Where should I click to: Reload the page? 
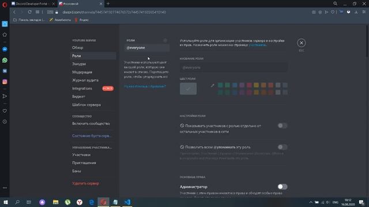(x=29, y=12)
